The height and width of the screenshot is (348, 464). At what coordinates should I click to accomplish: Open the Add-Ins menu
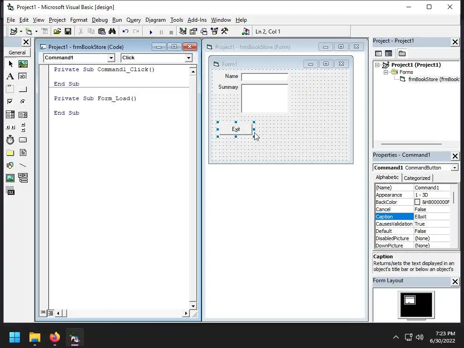pos(197,20)
